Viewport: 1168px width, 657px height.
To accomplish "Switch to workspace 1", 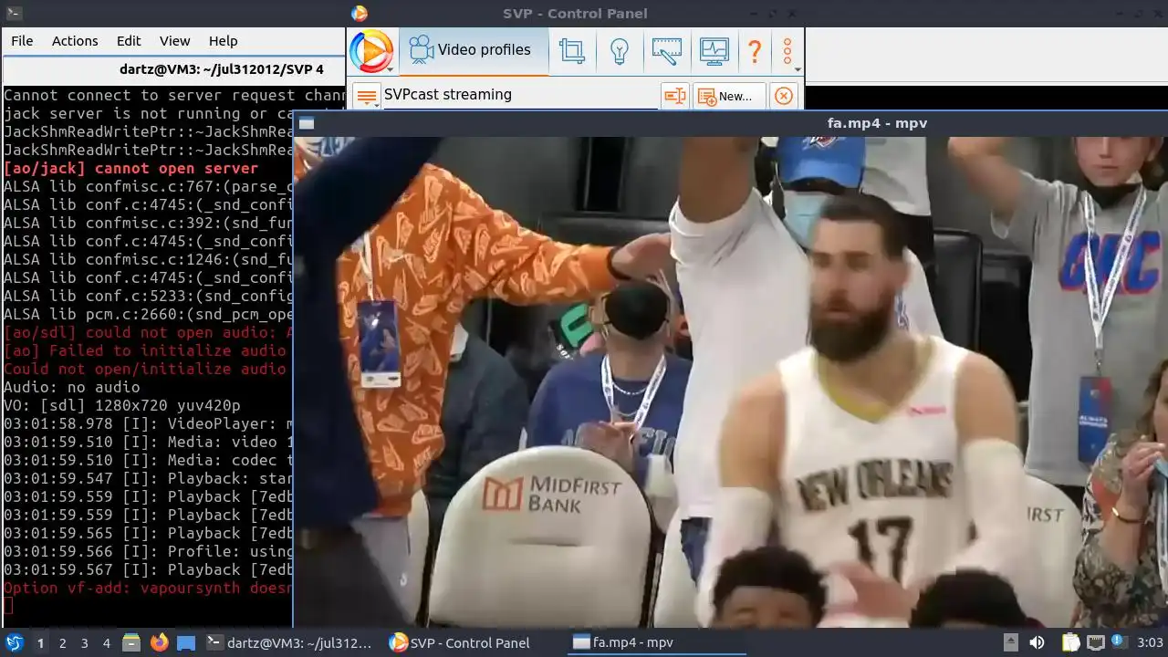I will tap(40, 643).
